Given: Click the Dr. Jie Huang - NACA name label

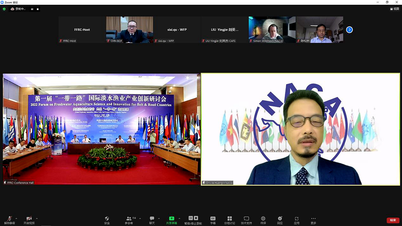Looking at the screenshot, I should pos(218,183).
